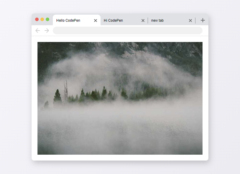This screenshot has width=240, height=174.
Task: Go forward with the right arrow
Action: tap(47, 31)
